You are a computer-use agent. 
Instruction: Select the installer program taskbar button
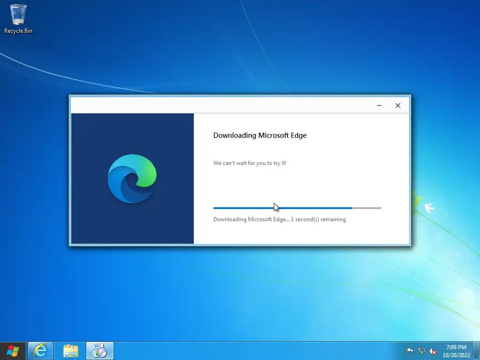[100, 351]
